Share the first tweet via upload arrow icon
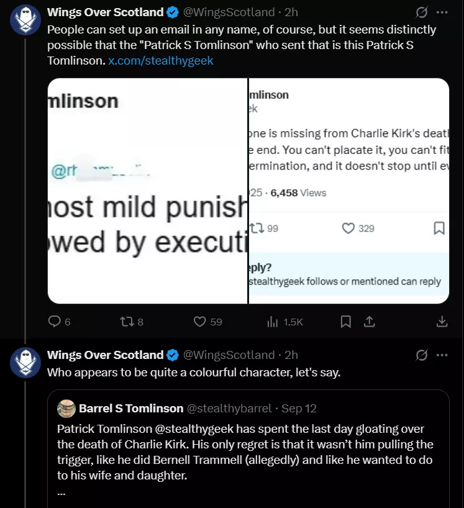This screenshot has width=464, height=508. tap(369, 322)
